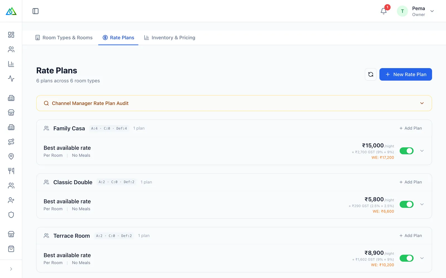446x278 pixels.
Task: Switch to Inventory & Pricing tab
Action: pos(169,38)
